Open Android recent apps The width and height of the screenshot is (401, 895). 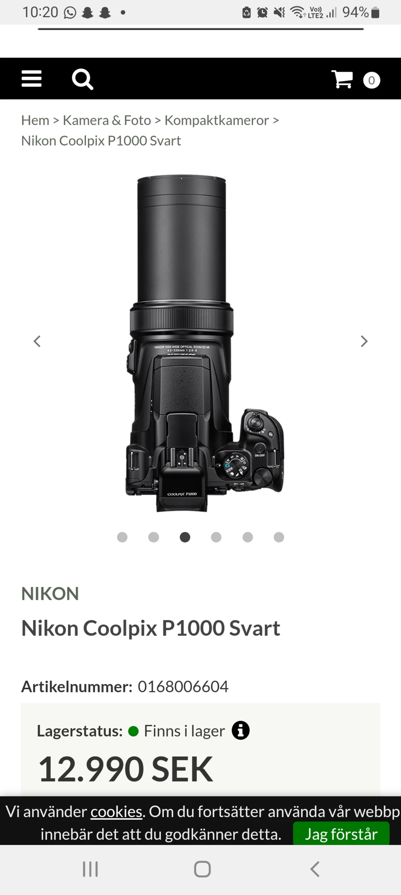click(x=90, y=869)
